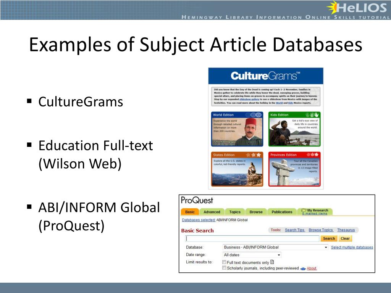Click the World link in CultureGrams notice
This screenshot has width=391, height=293.
click(279, 103)
